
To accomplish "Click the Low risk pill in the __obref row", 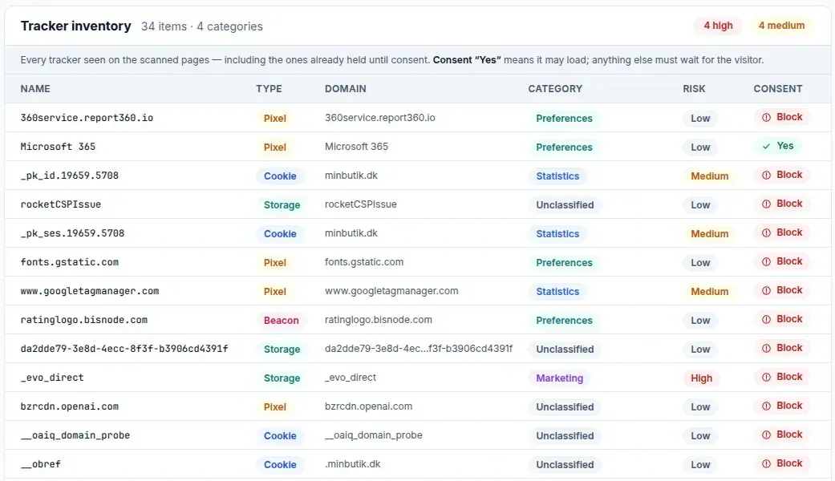I will tap(700, 464).
